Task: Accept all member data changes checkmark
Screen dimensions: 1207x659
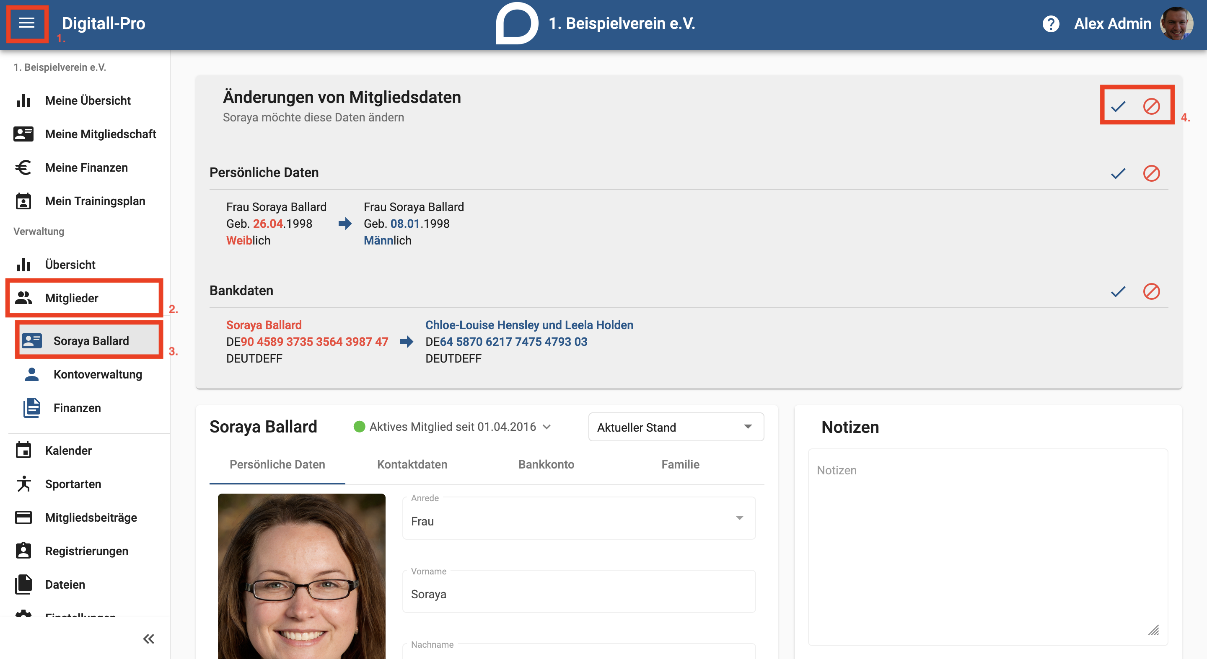Action: pos(1118,107)
